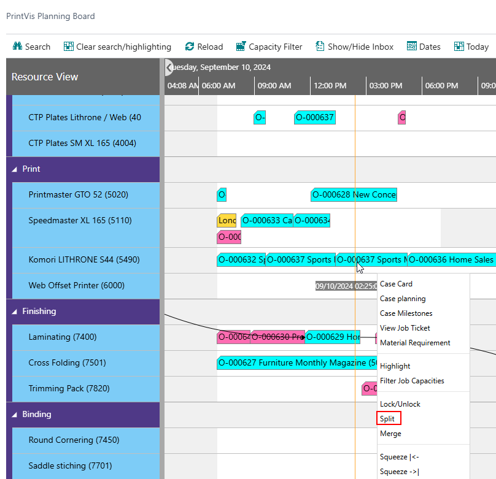This screenshot has width=496, height=479.
Task: Choose Case planning from context menu
Action: 403,299
